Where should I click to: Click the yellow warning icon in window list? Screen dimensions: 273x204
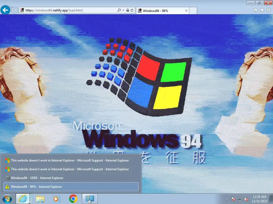point(7,187)
